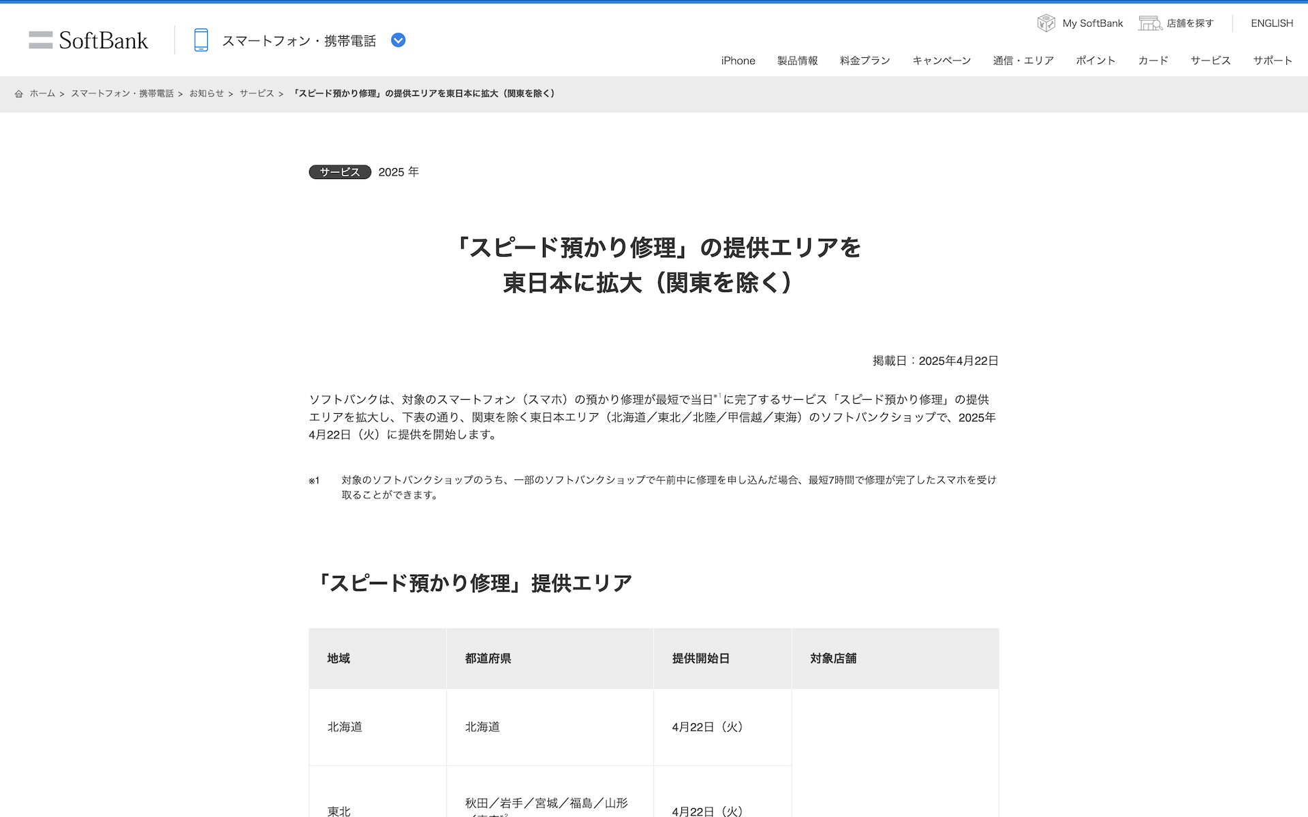1308x817 pixels.
Task: Open the サポート menu
Action: tap(1272, 61)
